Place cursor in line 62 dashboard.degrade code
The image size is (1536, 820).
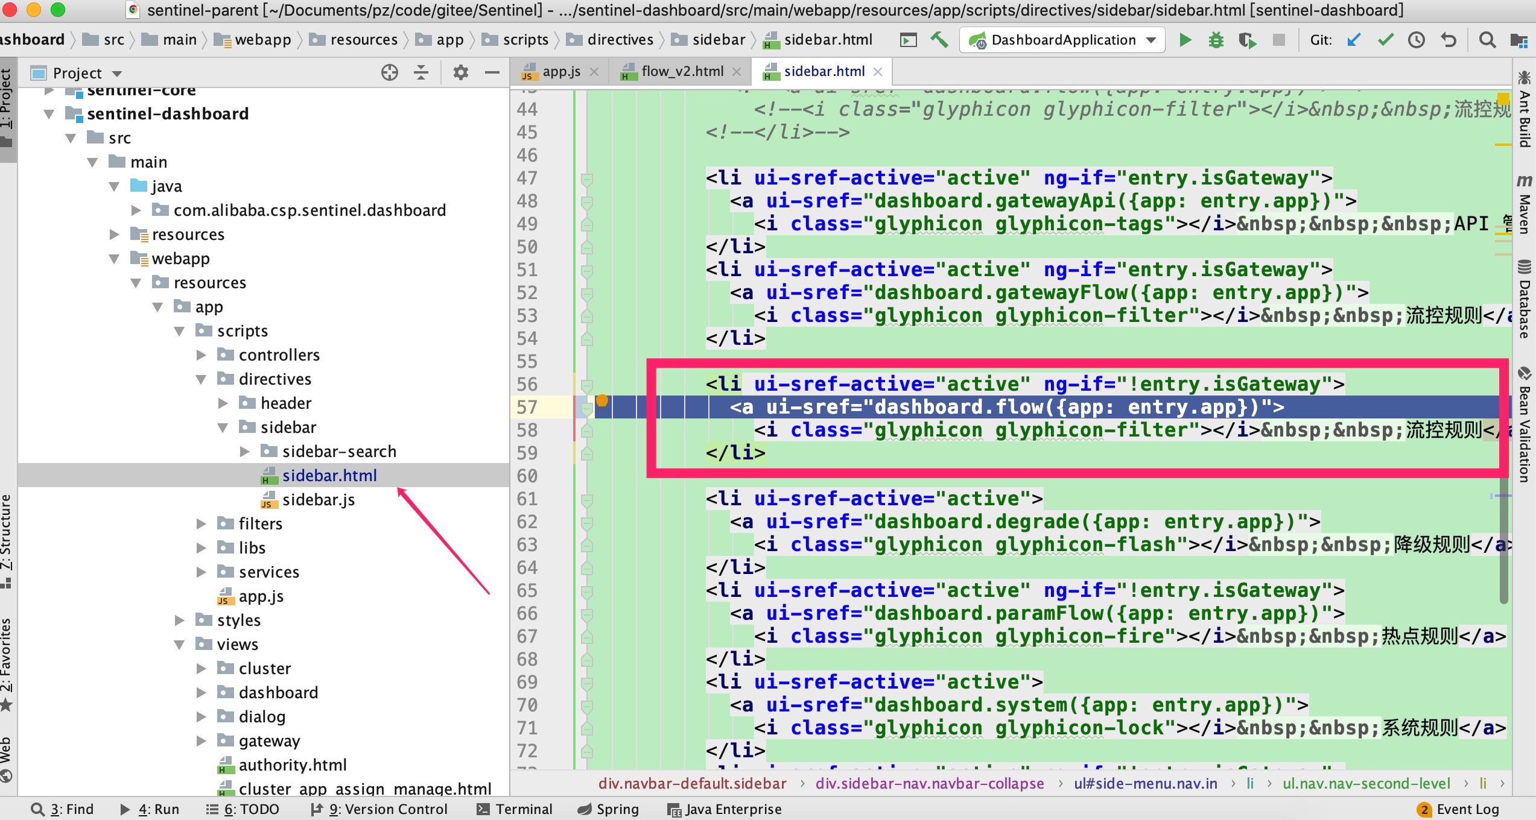(1025, 522)
